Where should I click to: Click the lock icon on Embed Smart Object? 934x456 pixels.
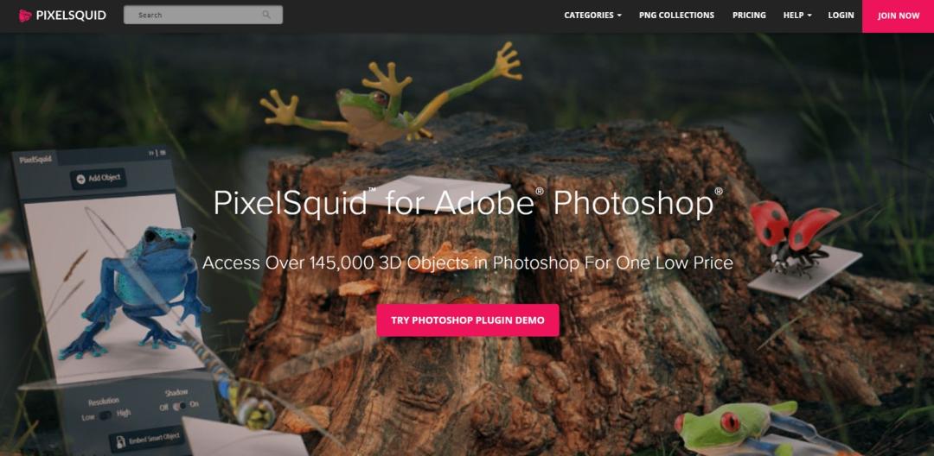(120, 441)
